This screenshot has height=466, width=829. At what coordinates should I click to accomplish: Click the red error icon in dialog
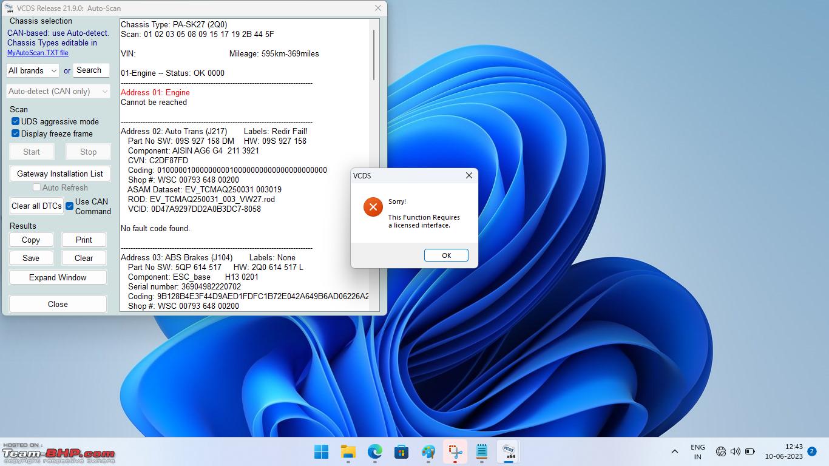point(373,207)
